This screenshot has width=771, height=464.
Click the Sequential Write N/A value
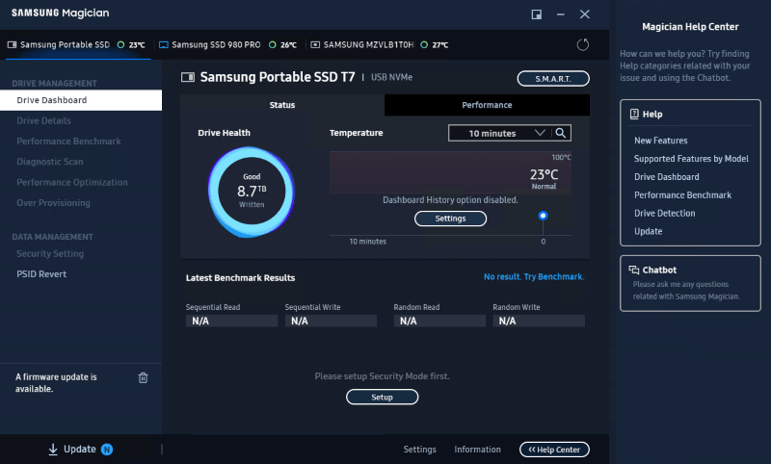tap(331, 322)
